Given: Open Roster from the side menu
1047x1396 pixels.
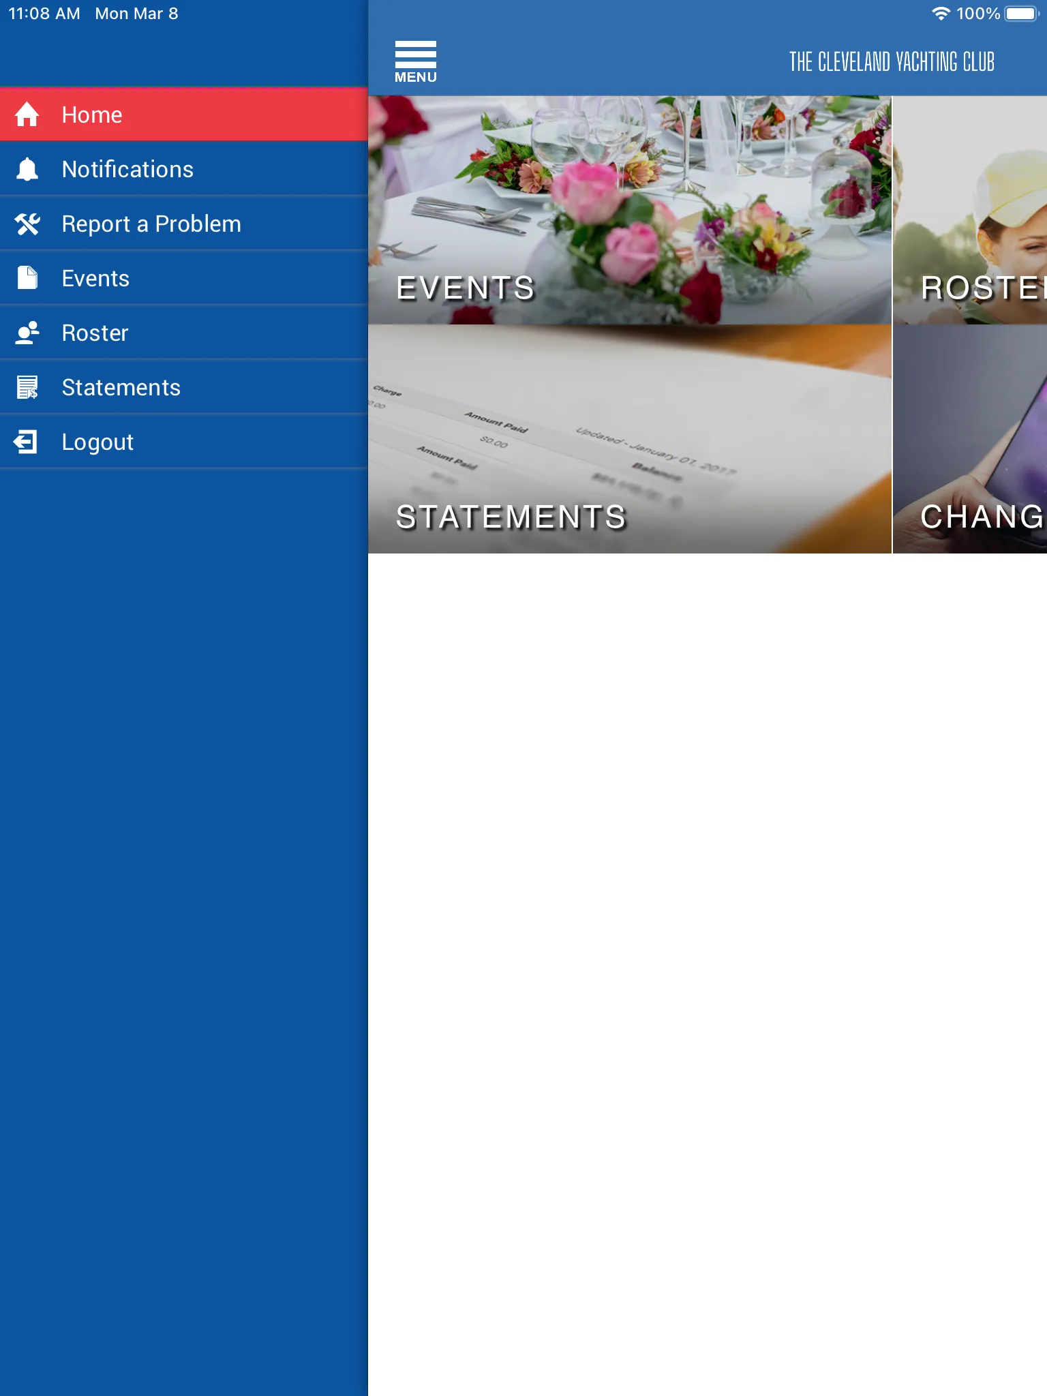Looking at the screenshot, I should pos(184,333).
